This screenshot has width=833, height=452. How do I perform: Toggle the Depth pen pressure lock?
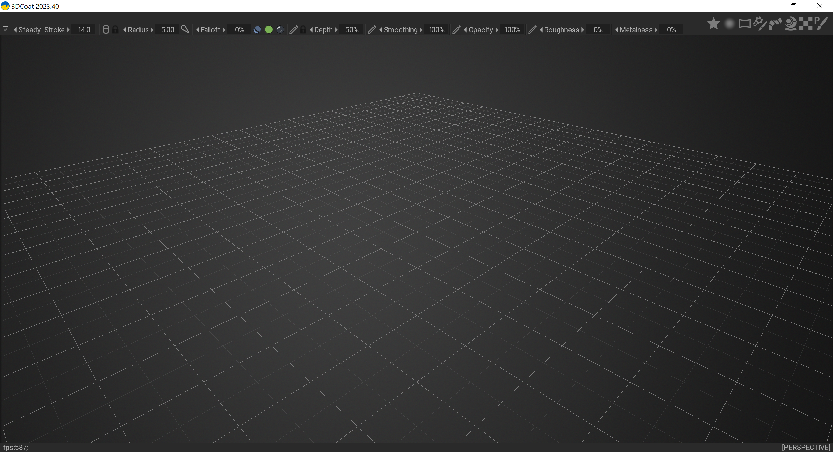tap(303, 30)
